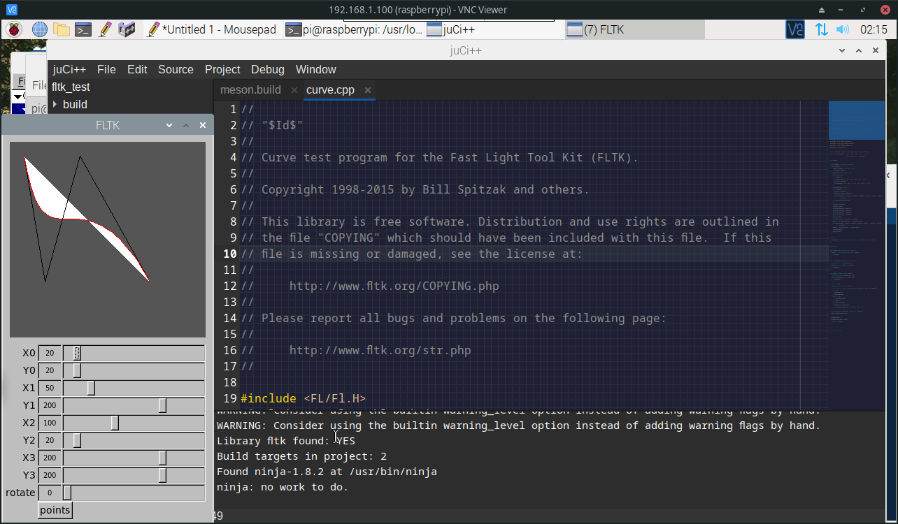The height and width of the screenshot is (524, 898).
Task: Activate the juCi++ taskbar button
Action: tap(494, 29)
